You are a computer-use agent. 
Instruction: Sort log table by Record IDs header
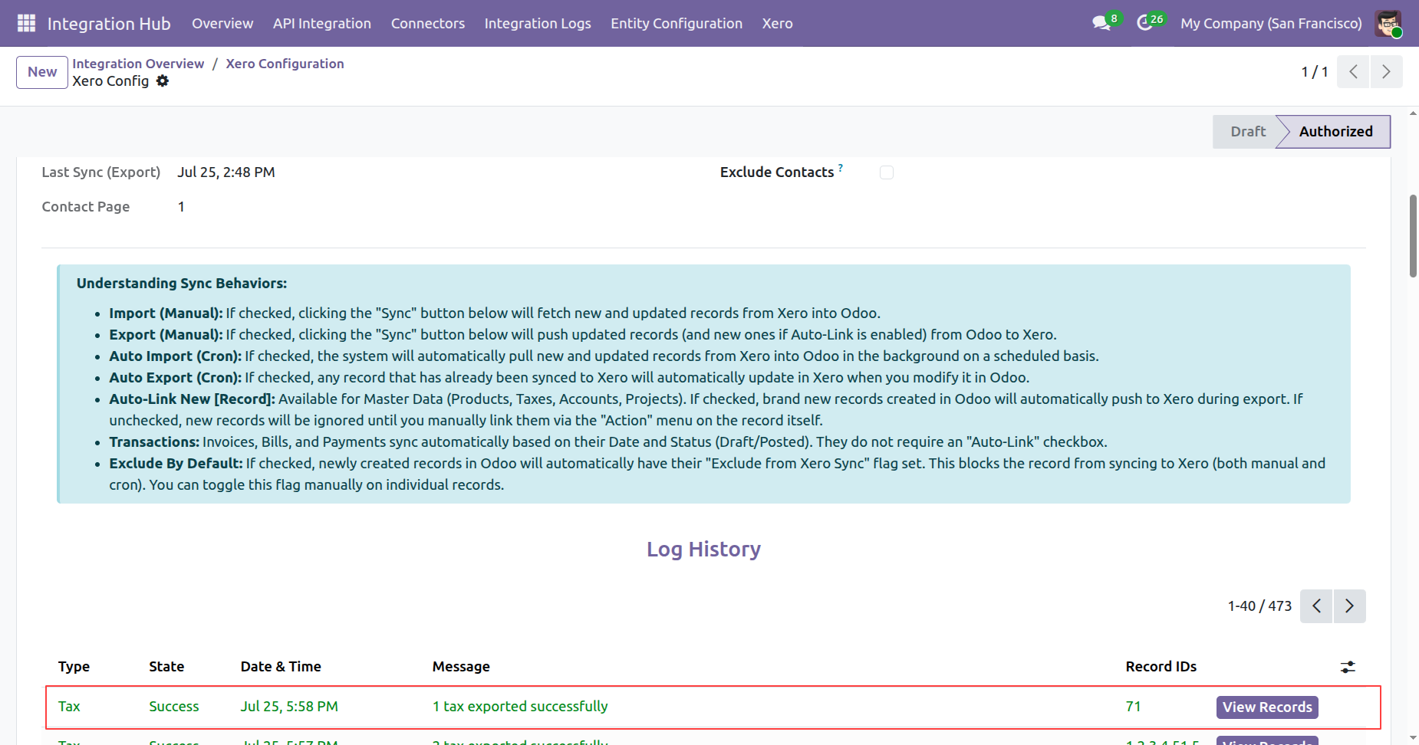[x=1161, y=667]
